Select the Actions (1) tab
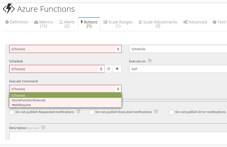 [89, 24]
